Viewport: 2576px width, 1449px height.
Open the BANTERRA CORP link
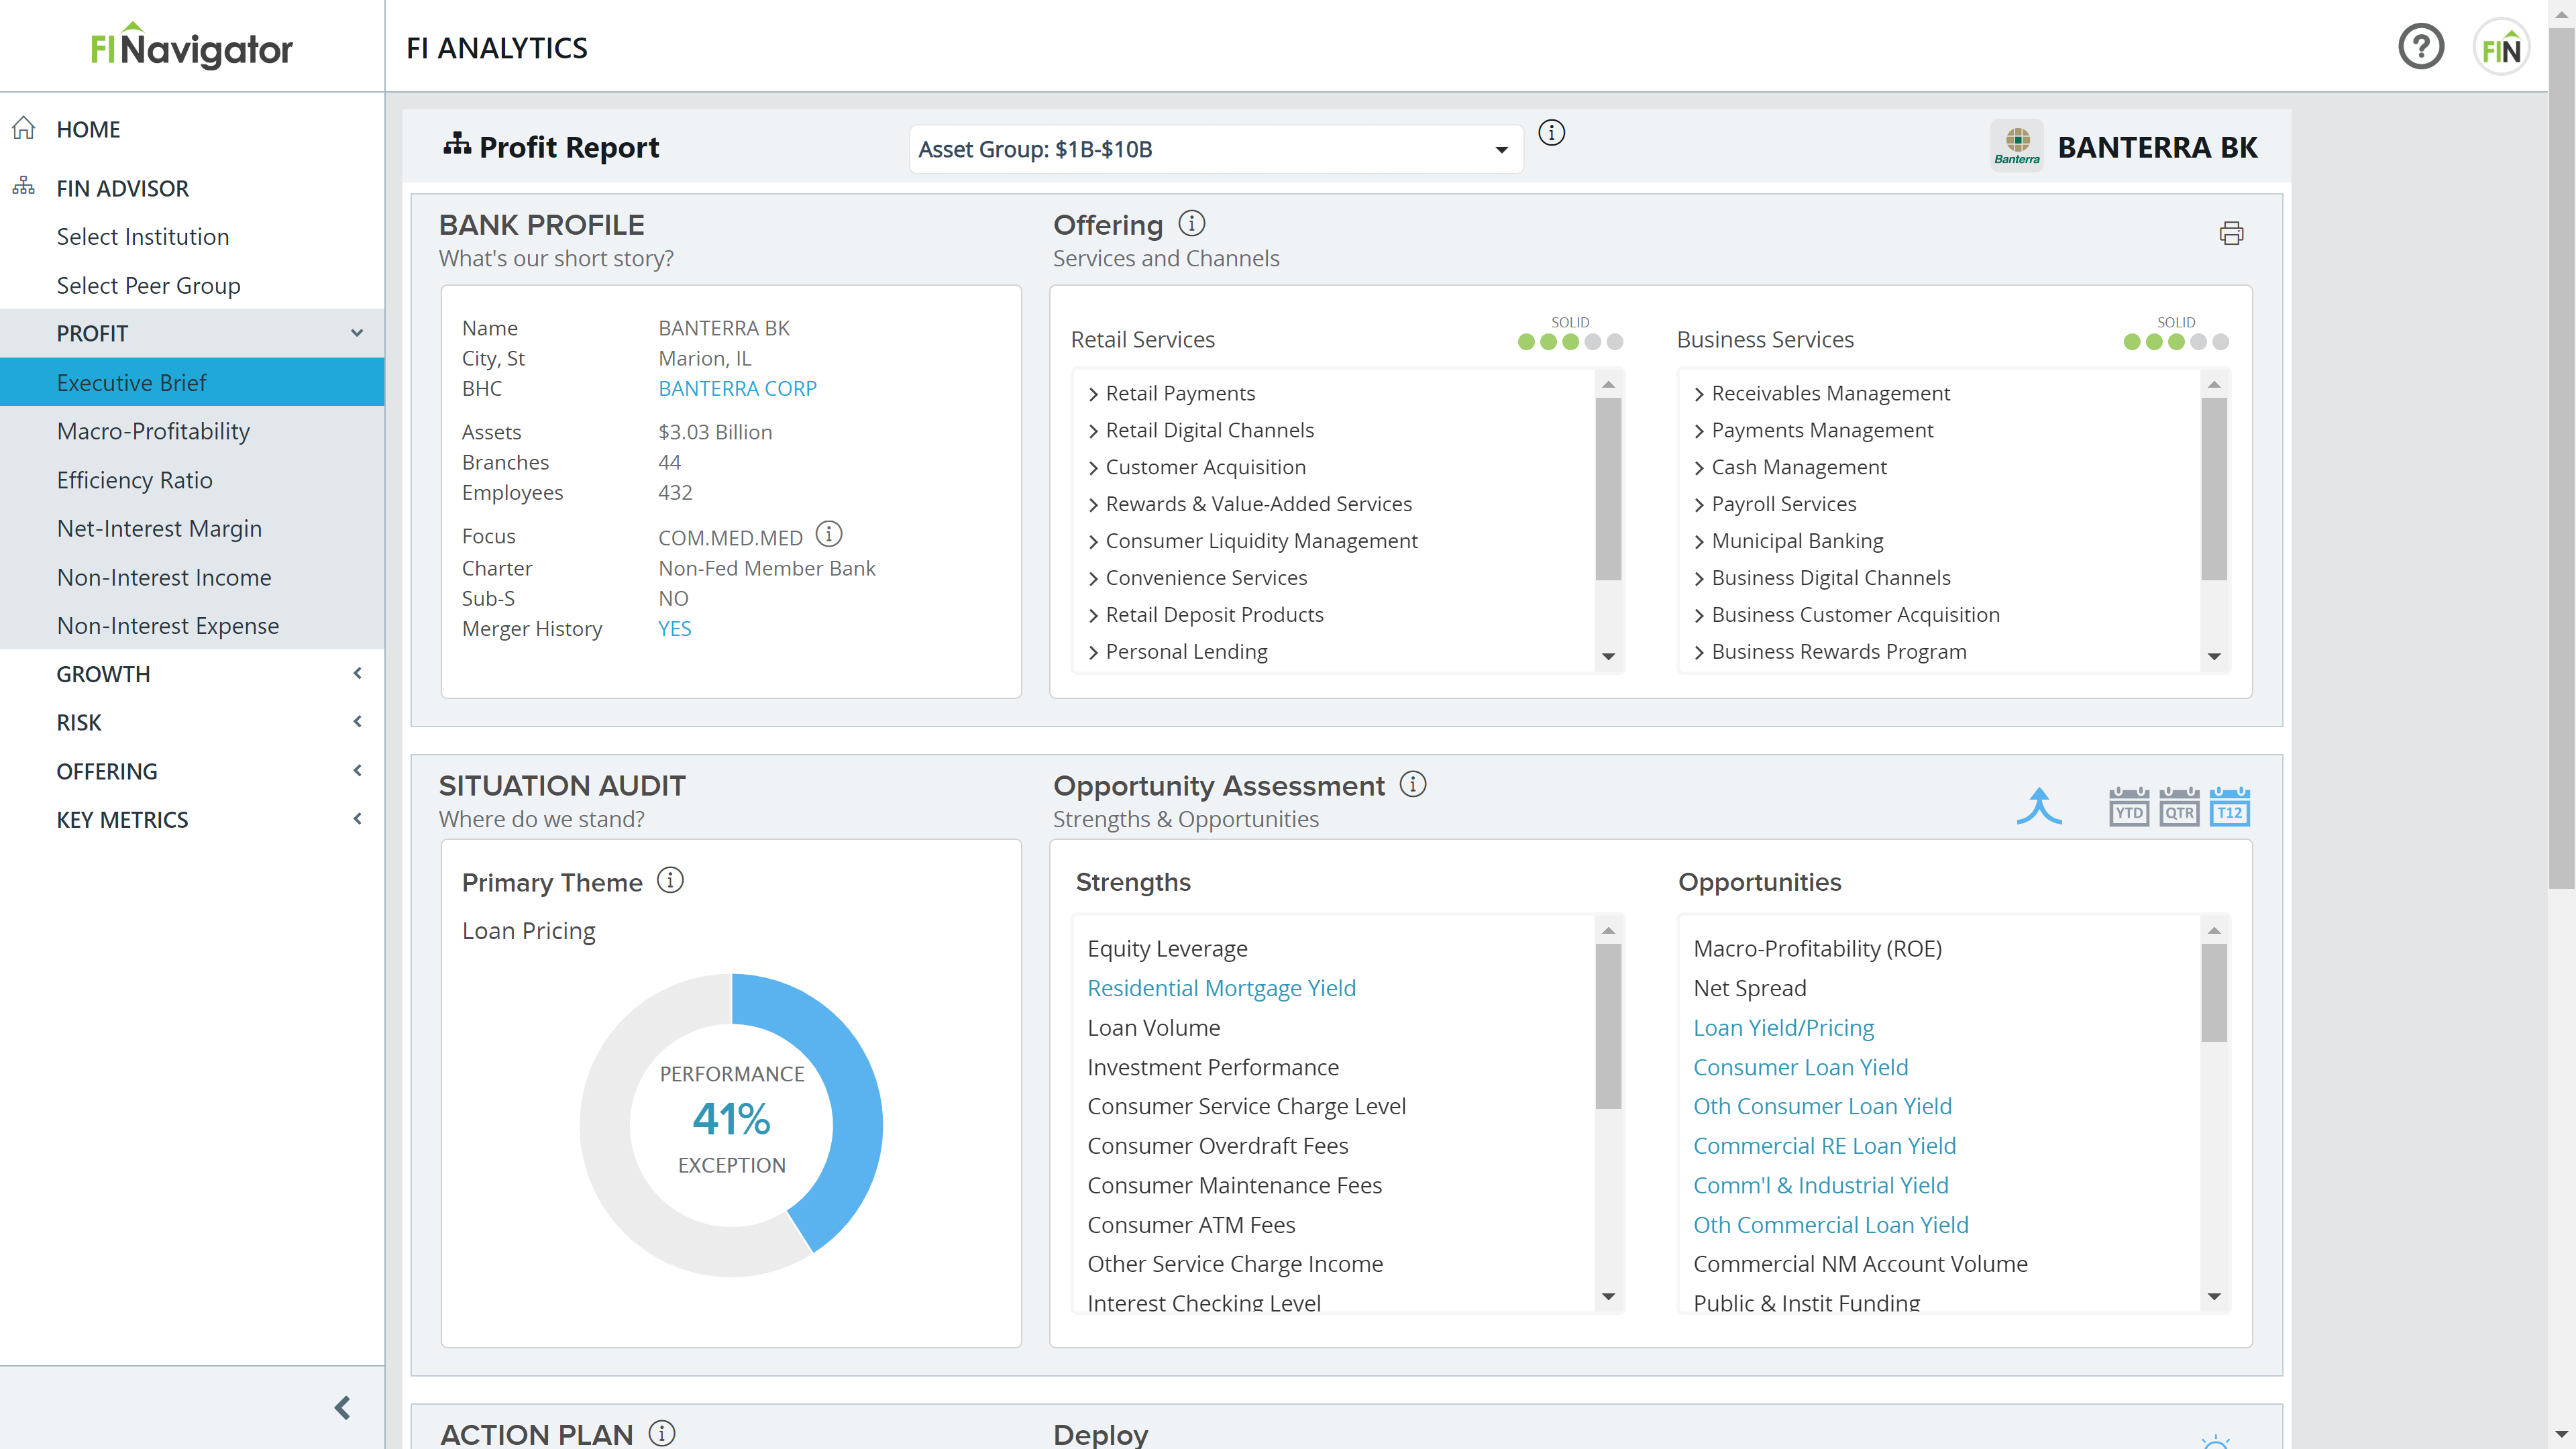tap(737, 388)
